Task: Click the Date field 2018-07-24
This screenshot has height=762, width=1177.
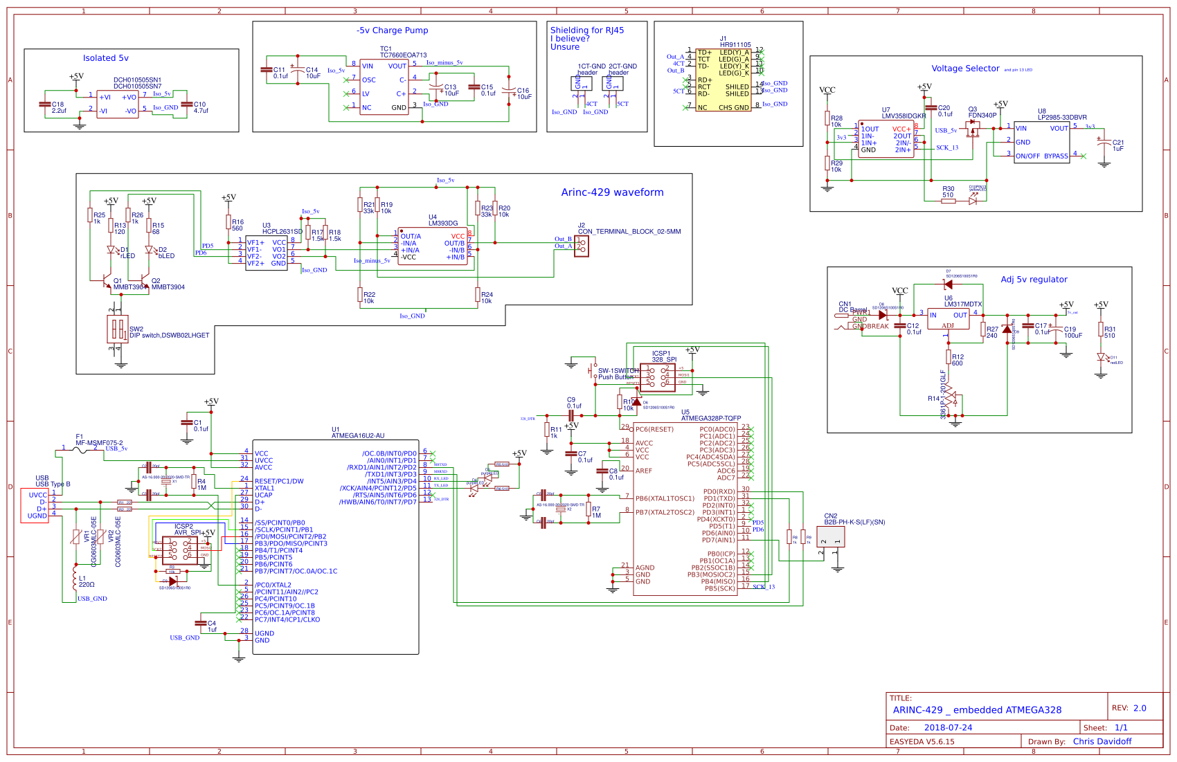Action: click(x=949, y=727)
